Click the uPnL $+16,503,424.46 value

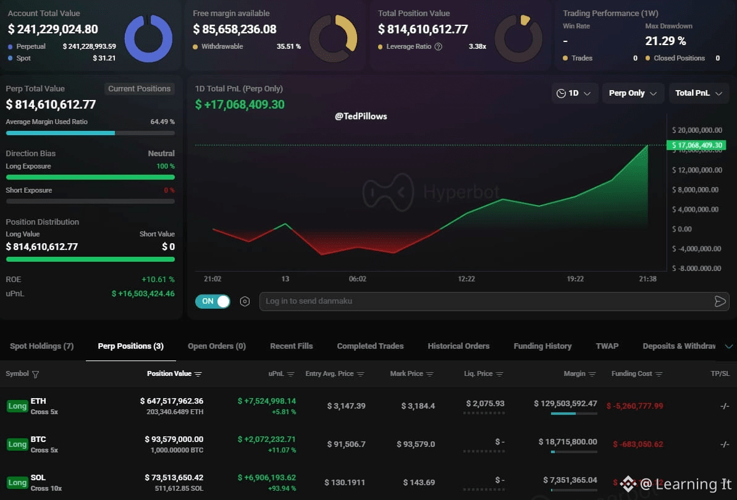coord(143,294)
